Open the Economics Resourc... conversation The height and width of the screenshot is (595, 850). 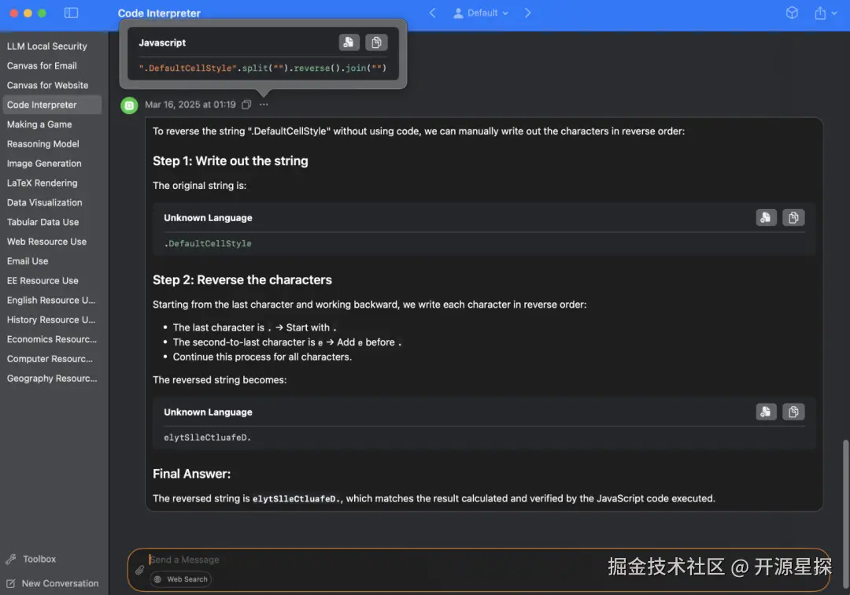click(52, 338)
